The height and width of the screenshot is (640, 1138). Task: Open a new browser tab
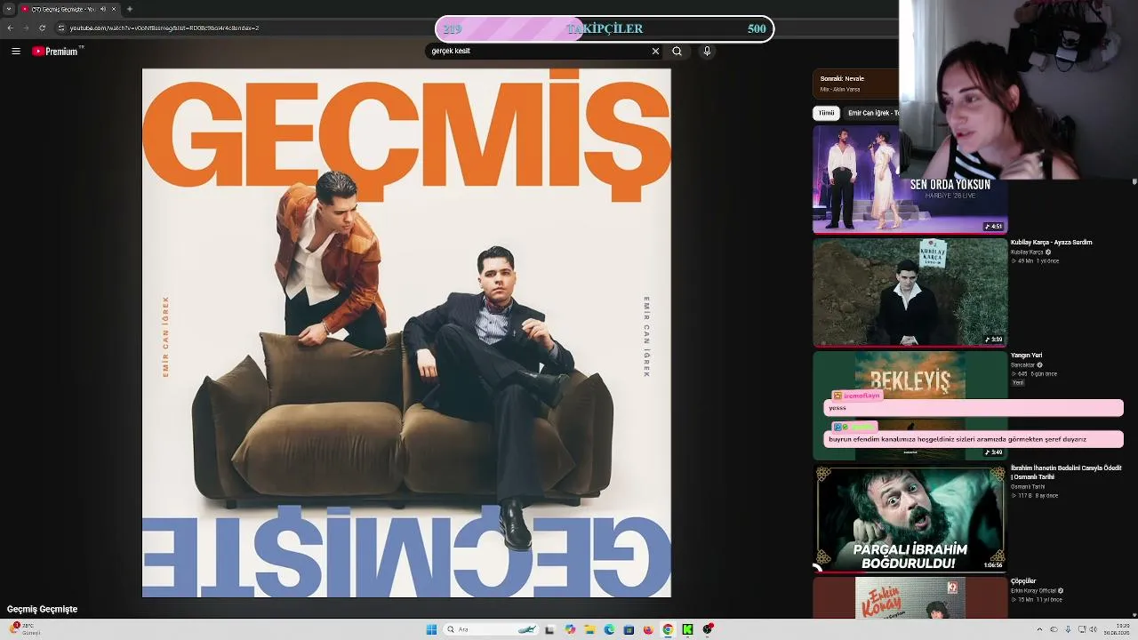pos(130,9)
